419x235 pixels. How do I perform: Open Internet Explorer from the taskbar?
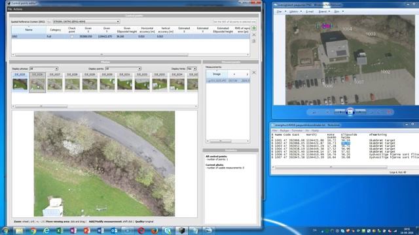coord(46,230)
